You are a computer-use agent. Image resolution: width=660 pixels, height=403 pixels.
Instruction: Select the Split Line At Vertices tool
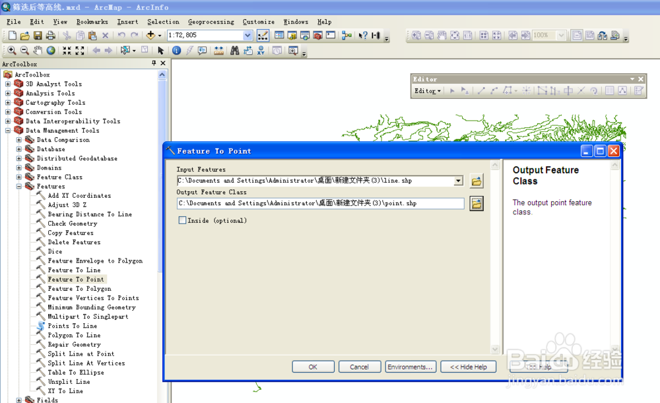coord(86,363)
